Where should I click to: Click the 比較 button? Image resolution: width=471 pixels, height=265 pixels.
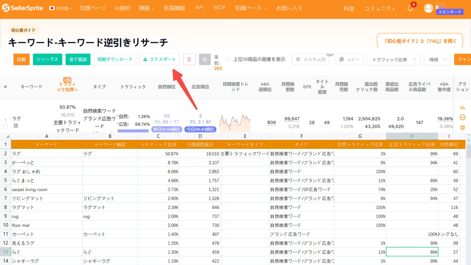click(x=21, y=59)
